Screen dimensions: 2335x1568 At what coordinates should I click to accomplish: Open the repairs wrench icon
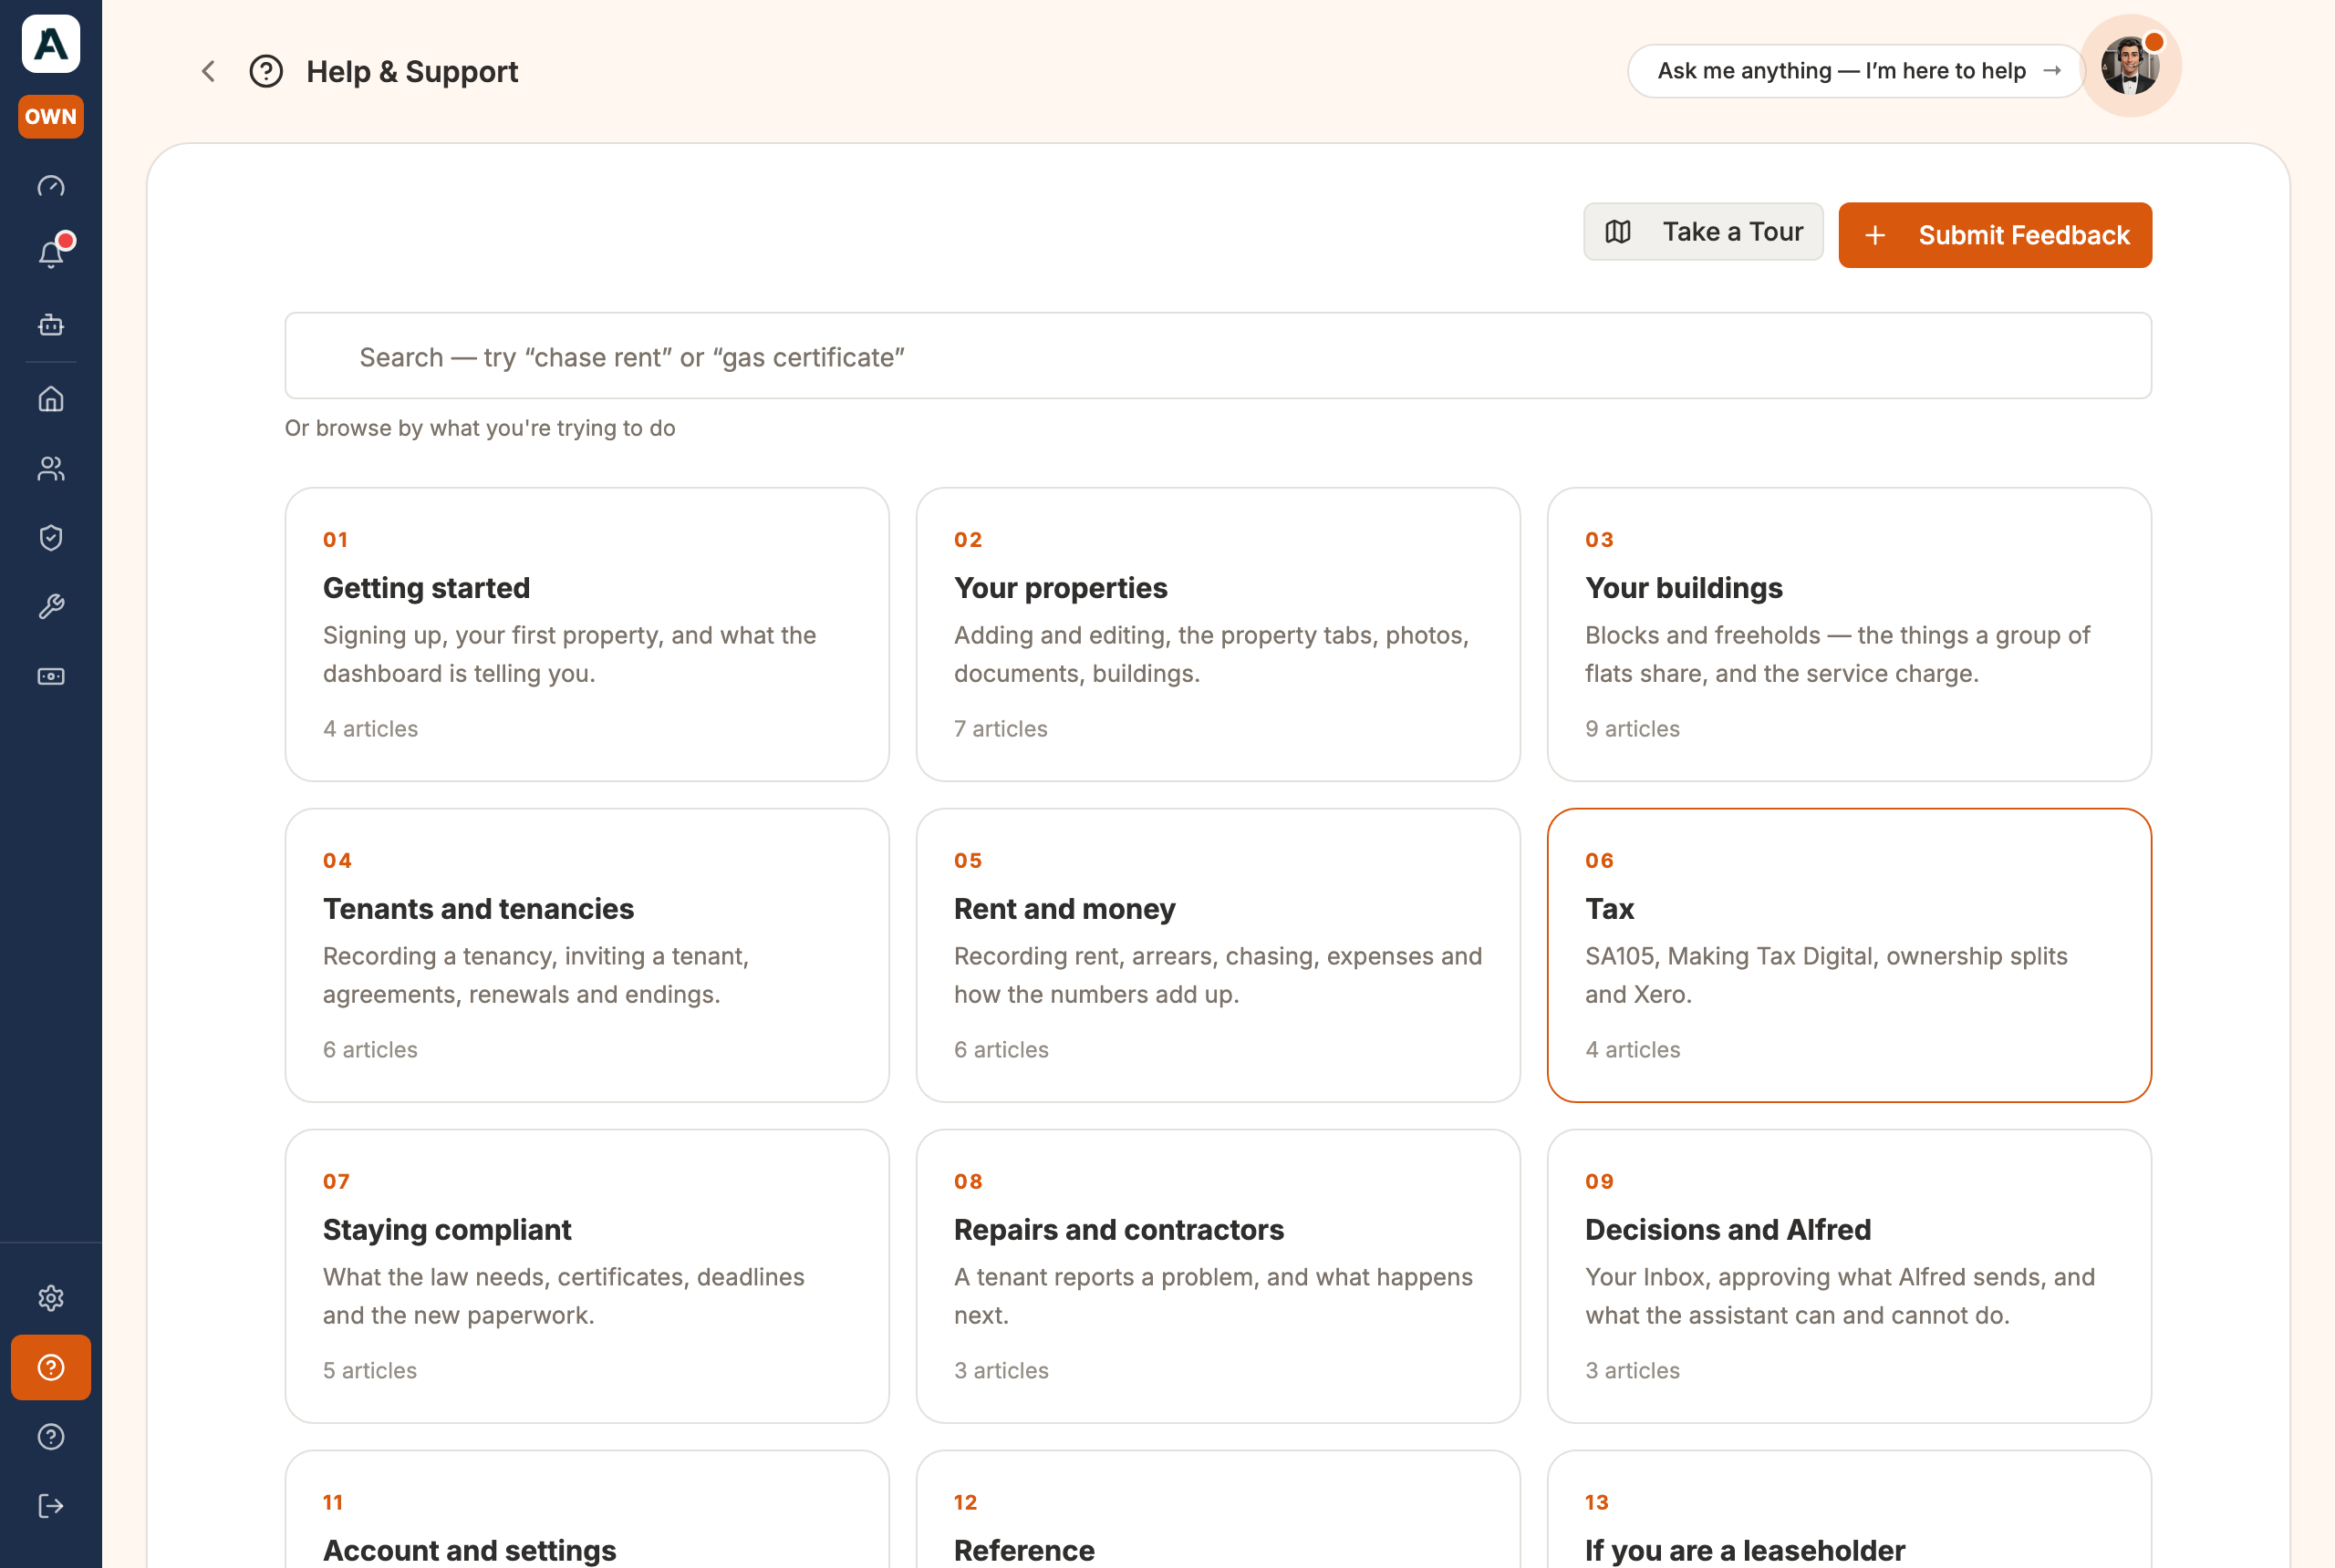(51, 607)
